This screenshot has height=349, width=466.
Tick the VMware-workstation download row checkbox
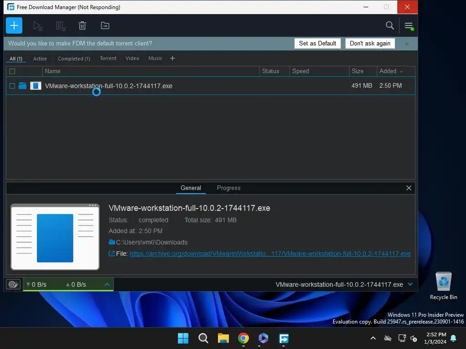12,86
